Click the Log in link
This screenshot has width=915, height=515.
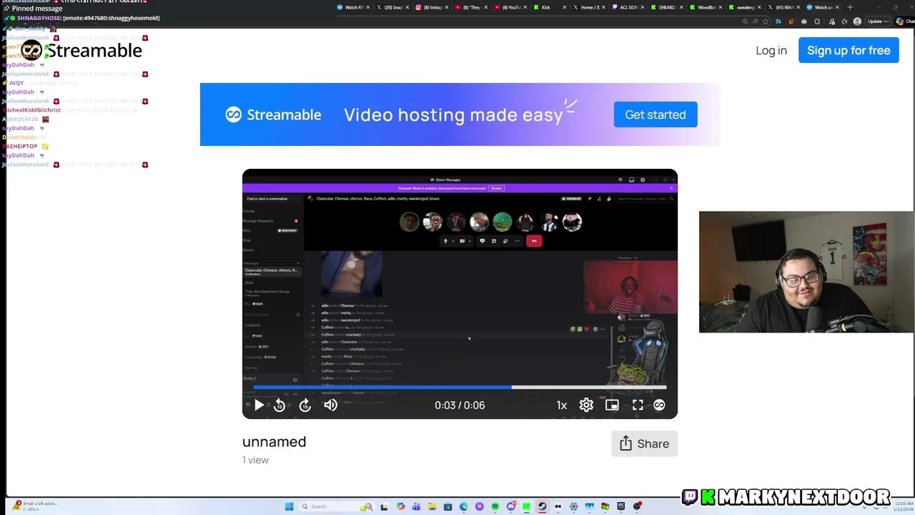771,50
